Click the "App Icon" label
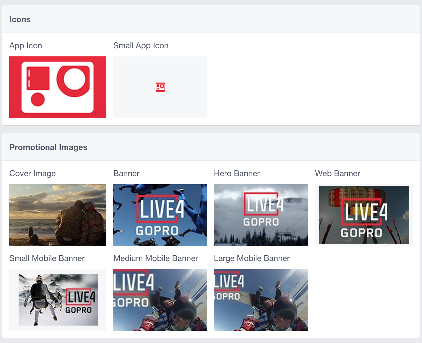Image resolution: width=422 pixels, height=343 pixels. [x=26, y=46]
